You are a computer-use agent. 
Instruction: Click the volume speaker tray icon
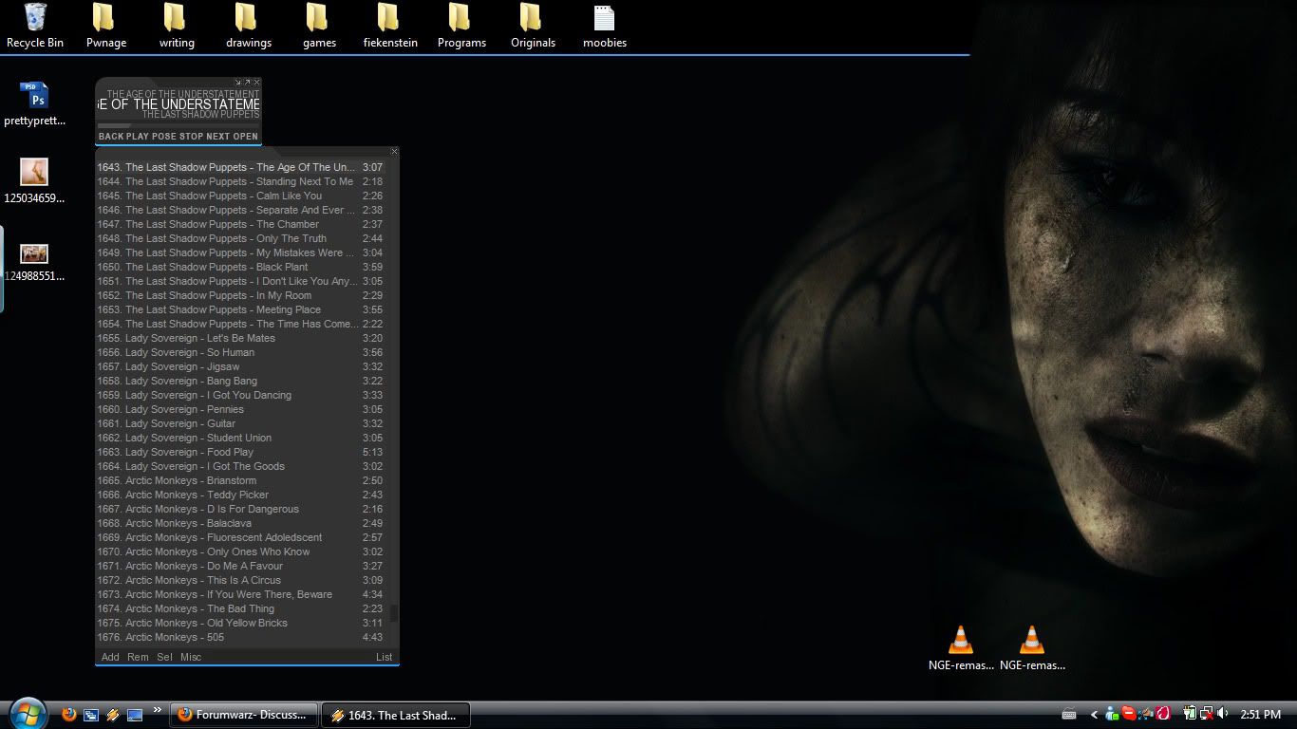(x=1224, y=714)
